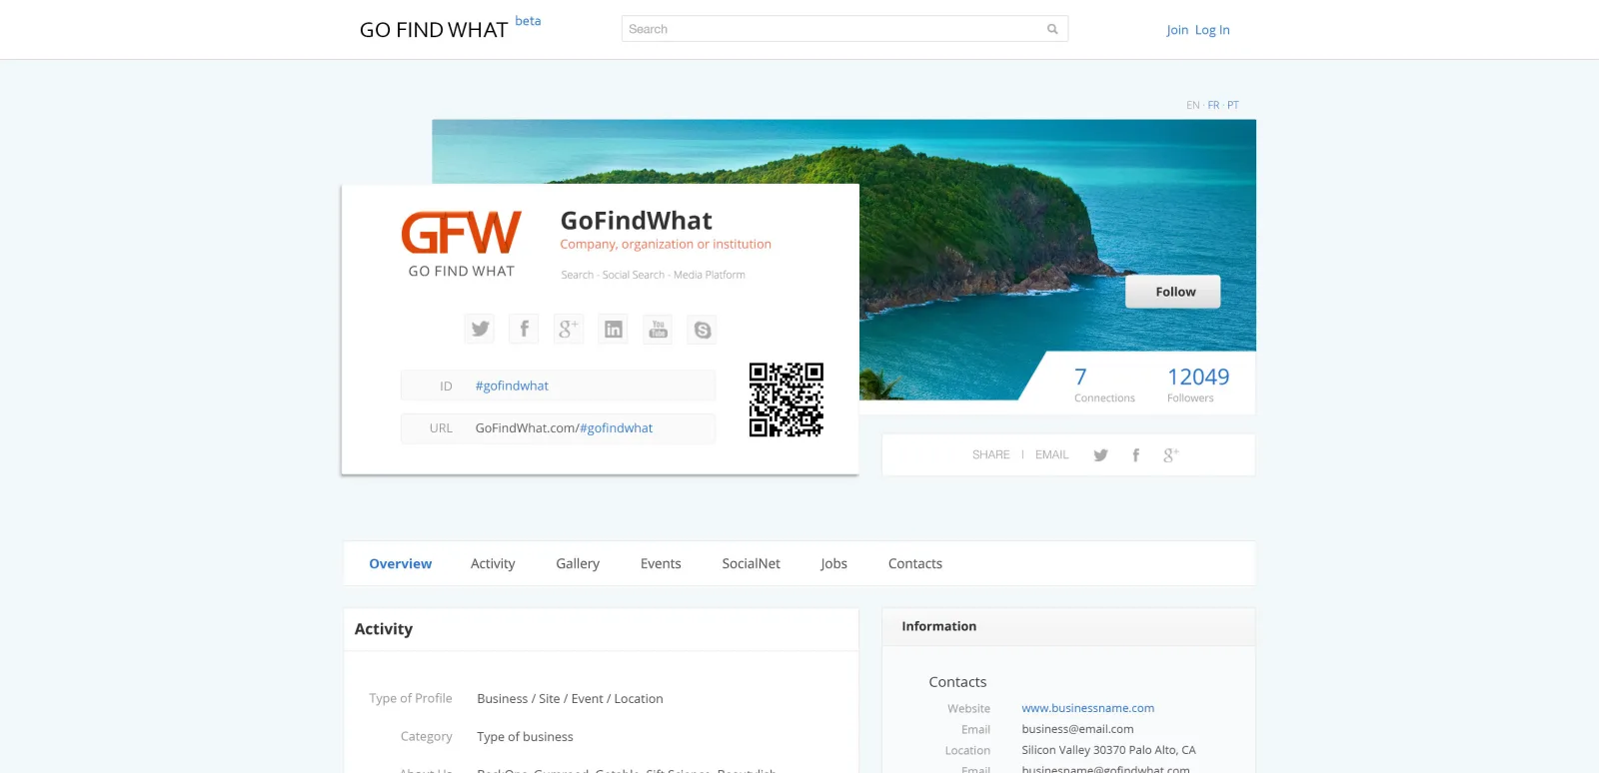
Task: Click the #gofindwhat ID link
Action: [512, 386]
